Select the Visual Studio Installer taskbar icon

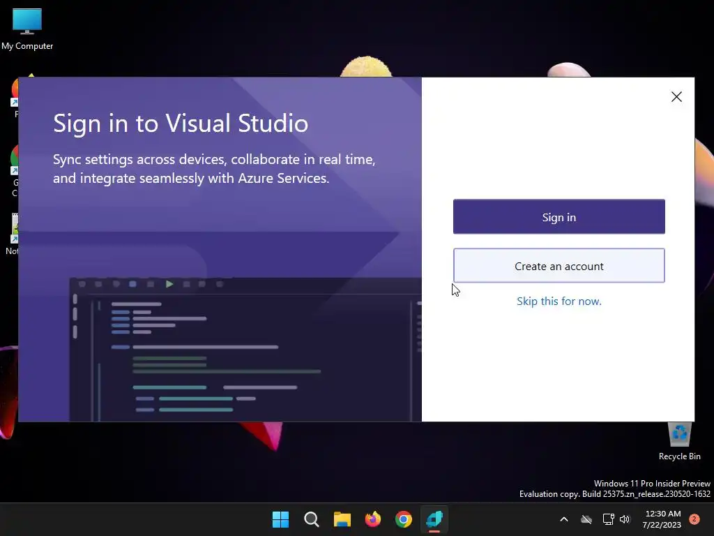(434, 519)
